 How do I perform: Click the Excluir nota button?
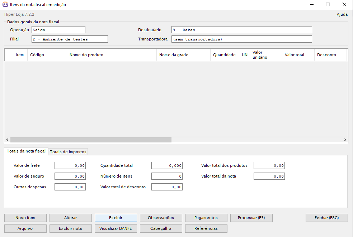tap(70, 228)
